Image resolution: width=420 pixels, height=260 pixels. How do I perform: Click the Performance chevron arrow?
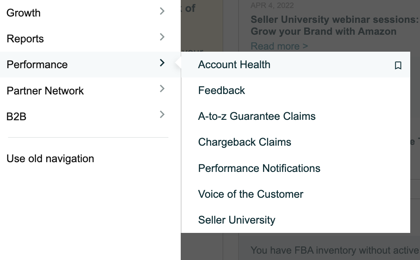pos(162,63)
